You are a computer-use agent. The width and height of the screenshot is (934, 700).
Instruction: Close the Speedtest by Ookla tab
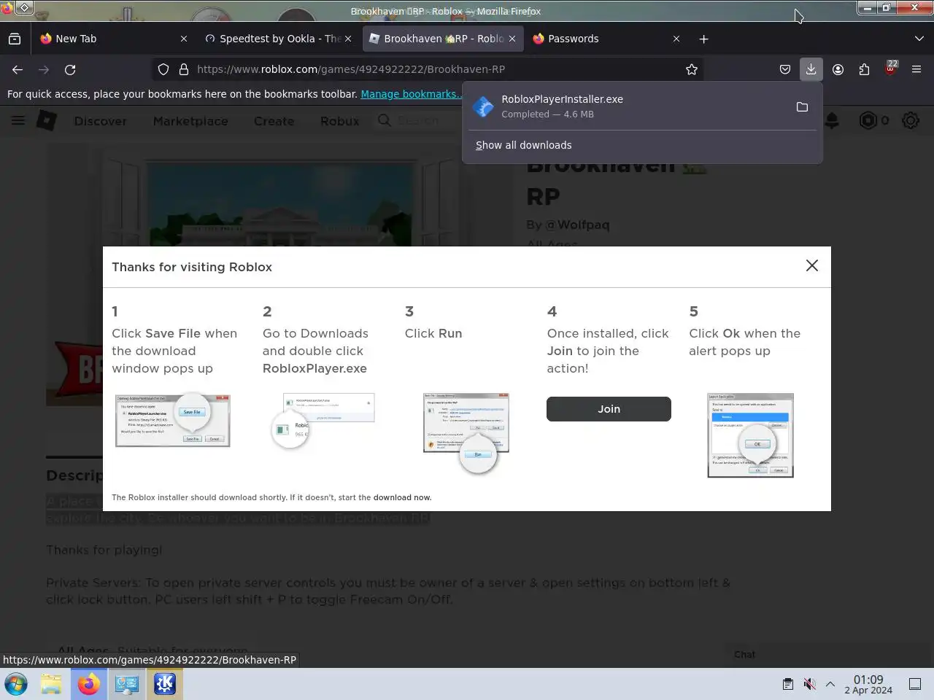348,39
